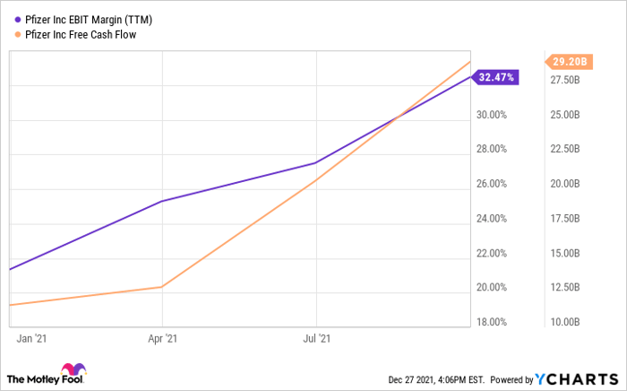Click the purple 32.47% value flag

point(495,77)
